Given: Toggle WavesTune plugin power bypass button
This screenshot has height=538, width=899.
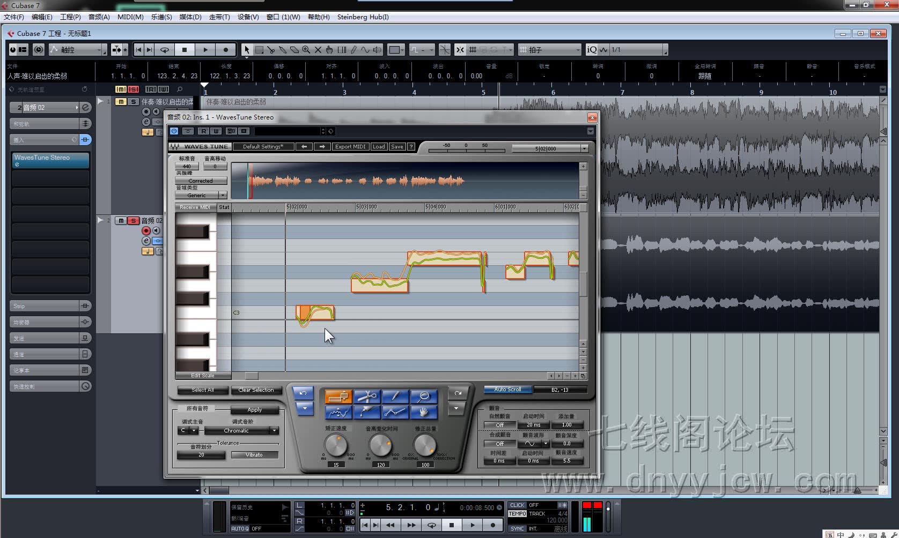Looking at the screenshot, I should 174,131.
